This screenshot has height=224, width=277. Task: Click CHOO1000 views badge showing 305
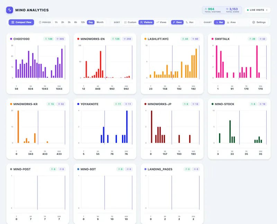[x=60, y=39]
